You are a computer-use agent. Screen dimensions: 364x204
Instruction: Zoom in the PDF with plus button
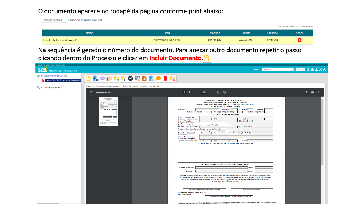pyautogui.click(x=211, y=92)
